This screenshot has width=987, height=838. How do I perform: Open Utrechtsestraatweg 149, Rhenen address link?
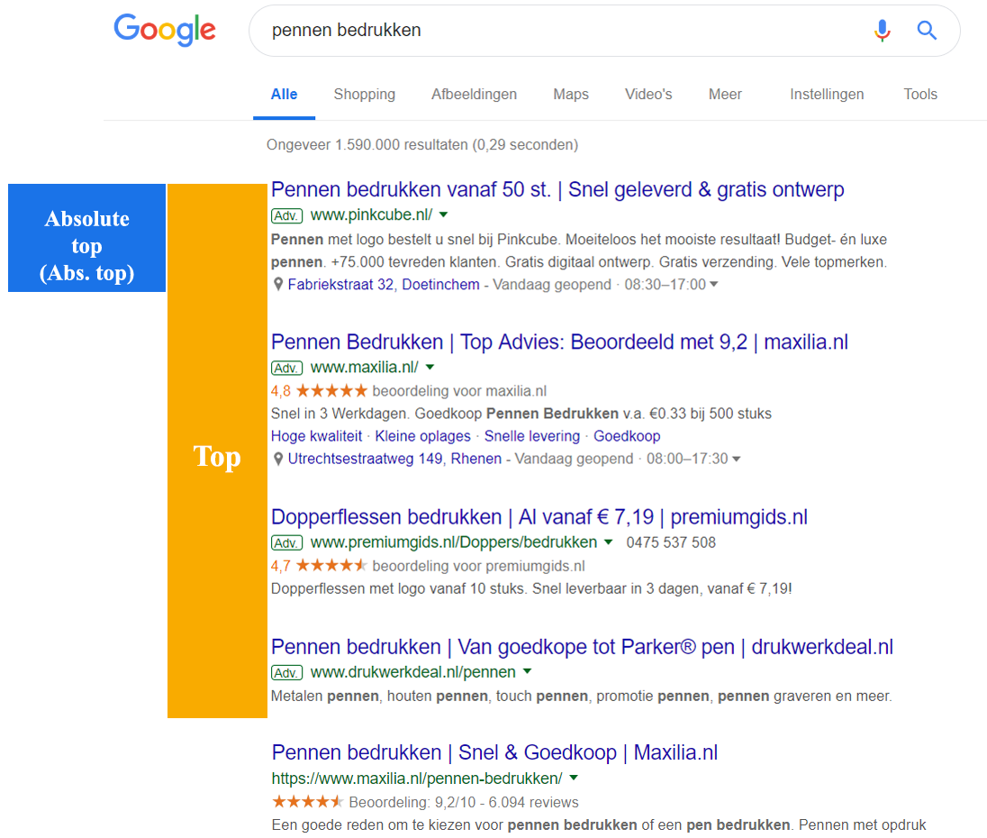click(x=394, y=459)
